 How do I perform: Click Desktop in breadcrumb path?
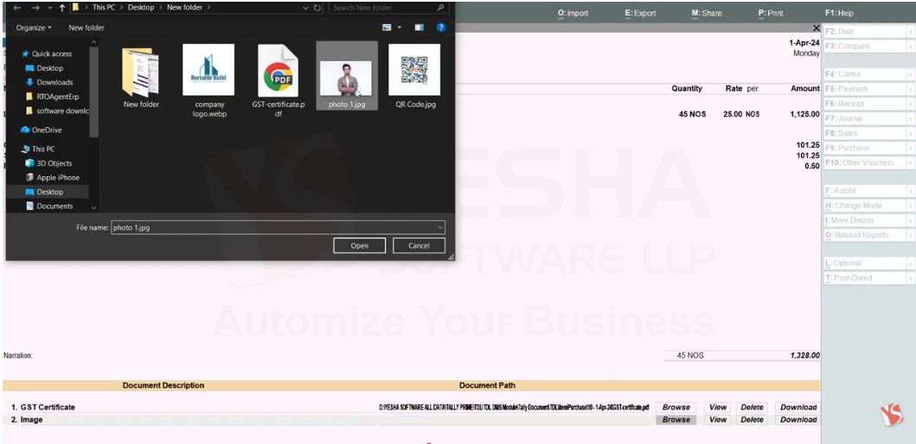coord(141,8)
